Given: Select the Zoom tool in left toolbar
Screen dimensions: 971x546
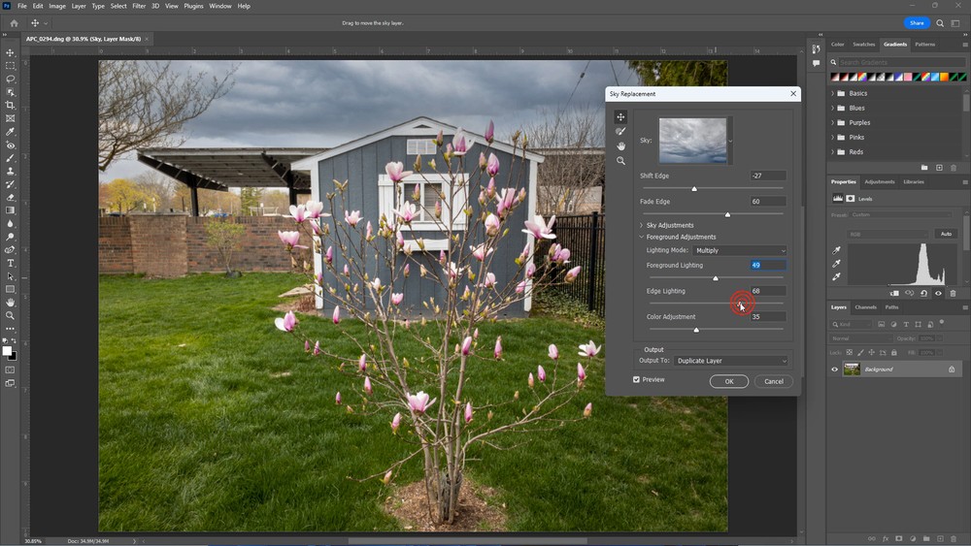Looking at the screenshot, I should tap(10, 315).
